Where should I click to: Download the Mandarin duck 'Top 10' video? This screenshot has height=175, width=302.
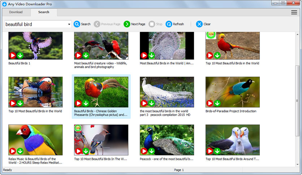(x=20, y=103)
